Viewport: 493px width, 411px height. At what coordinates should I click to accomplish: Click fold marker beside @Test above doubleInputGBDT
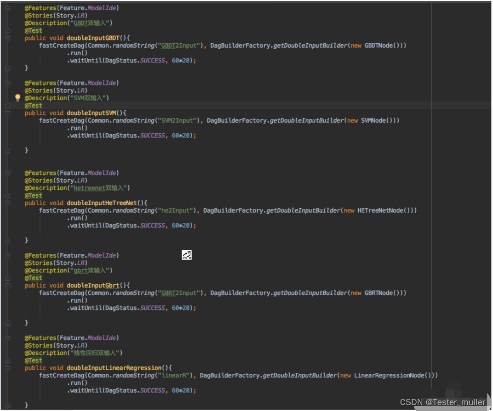coord(8,31)
